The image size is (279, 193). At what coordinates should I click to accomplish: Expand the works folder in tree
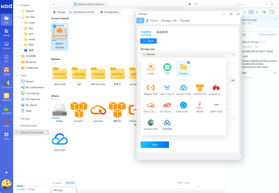pos(21,39)
